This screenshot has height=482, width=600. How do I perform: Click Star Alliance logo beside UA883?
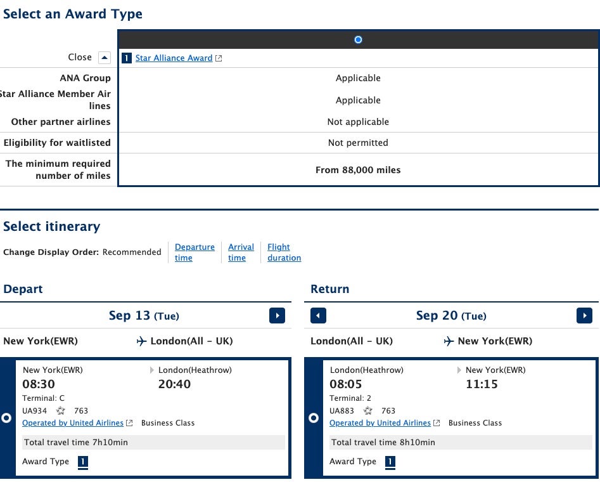(367, 411)
